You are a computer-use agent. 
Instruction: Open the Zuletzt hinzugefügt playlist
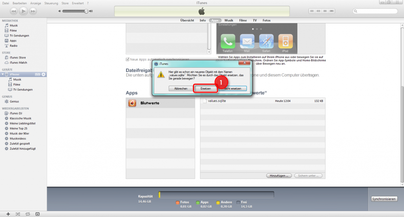point(23,149)
